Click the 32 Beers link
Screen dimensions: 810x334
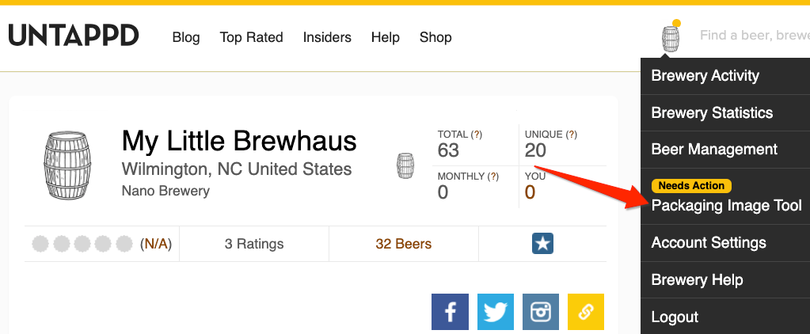pyautogui.click(x=403, y=244)
